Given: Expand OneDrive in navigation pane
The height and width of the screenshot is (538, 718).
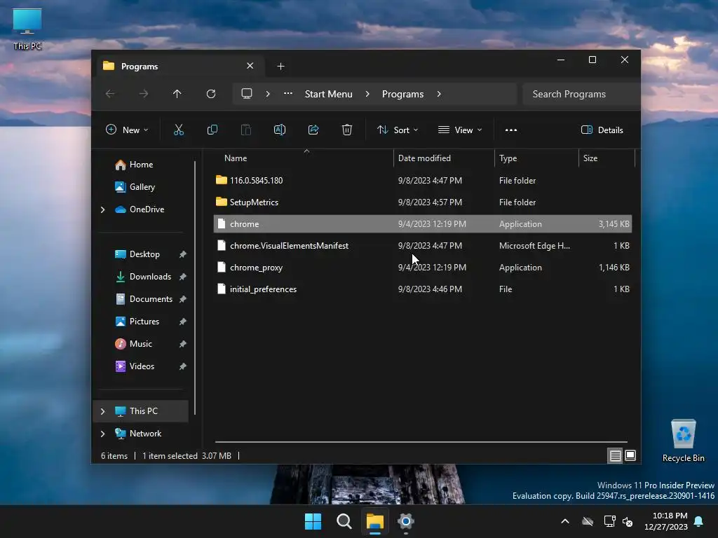Looking at the screenshot, I should pos(102,209).
